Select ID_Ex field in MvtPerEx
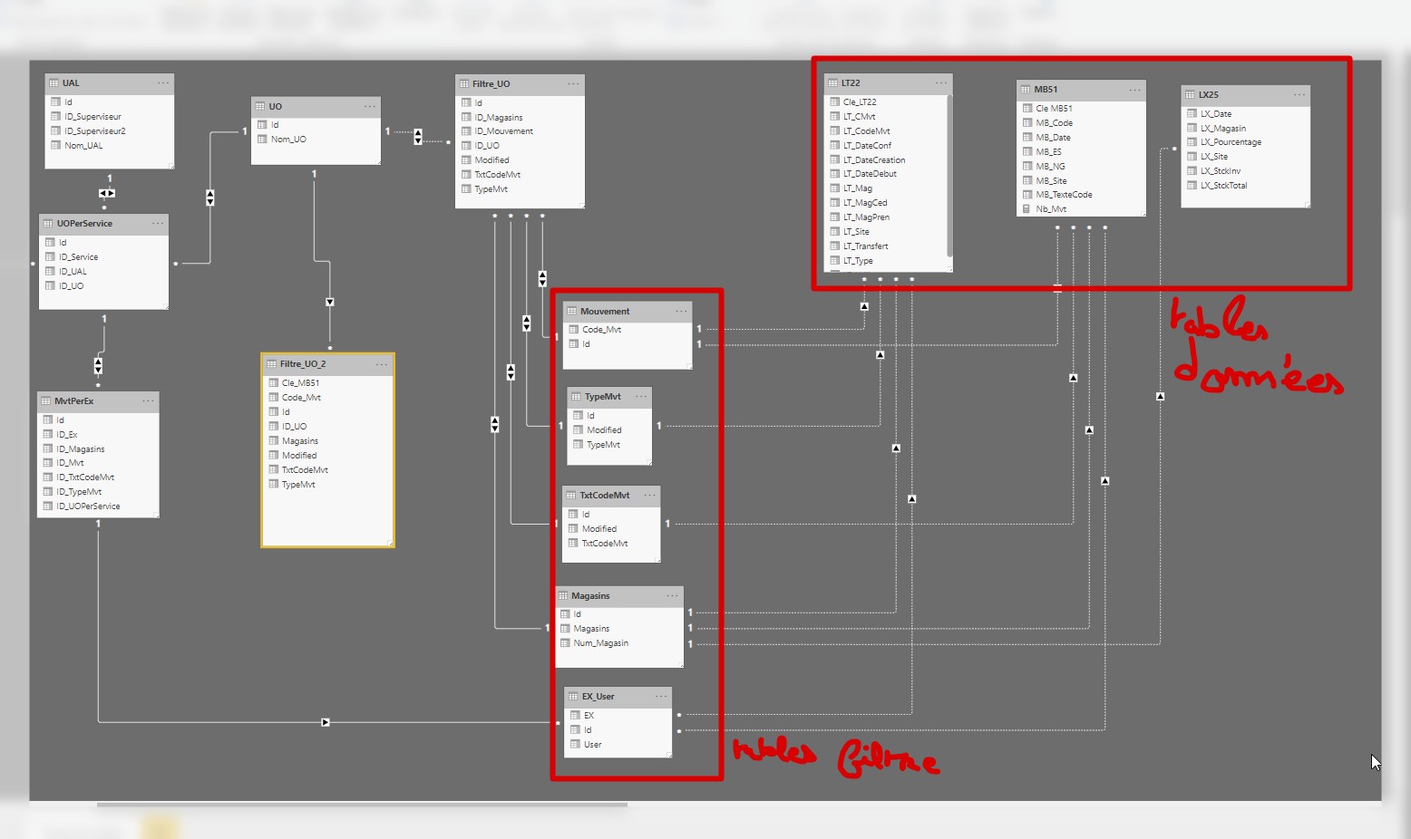Viewport: 1411px width, 839px height. tap(66, 434)
